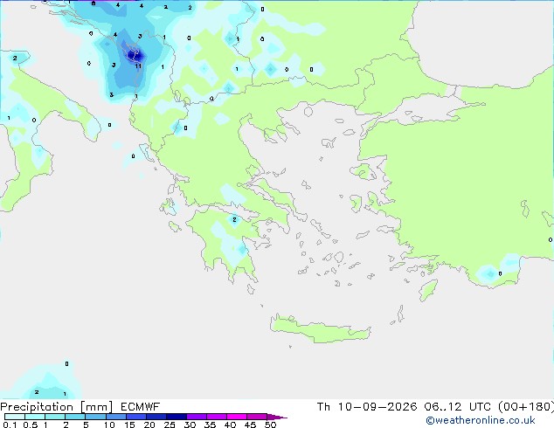The width and height of the screenshot is (554, 428).
Task: Click the ECMWF model label
Action: click(141, 407)
